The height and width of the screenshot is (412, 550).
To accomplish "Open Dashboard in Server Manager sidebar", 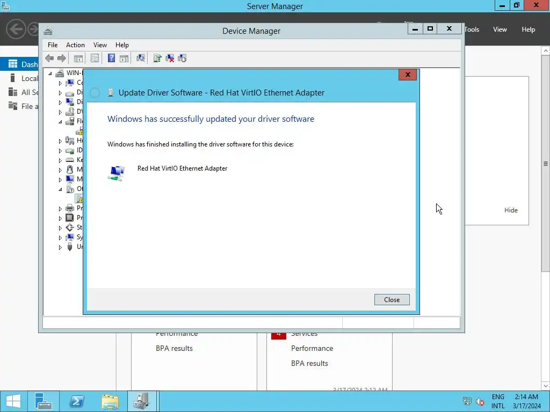I will (x=19, y=64).
